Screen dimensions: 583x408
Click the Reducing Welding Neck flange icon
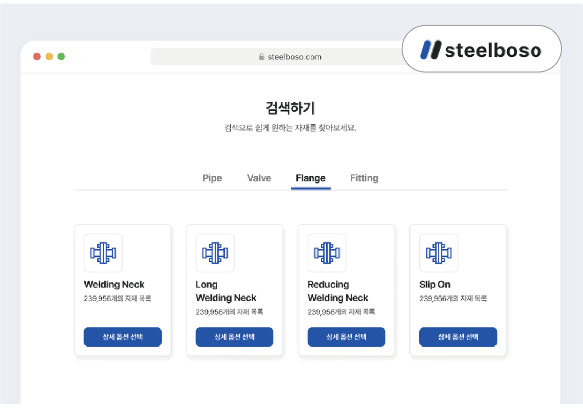tap(327, 253)
